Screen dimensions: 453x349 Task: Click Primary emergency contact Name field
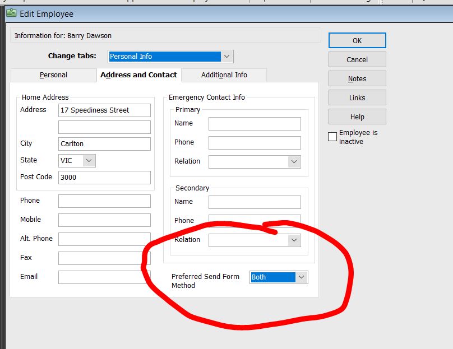coord(255,124)
